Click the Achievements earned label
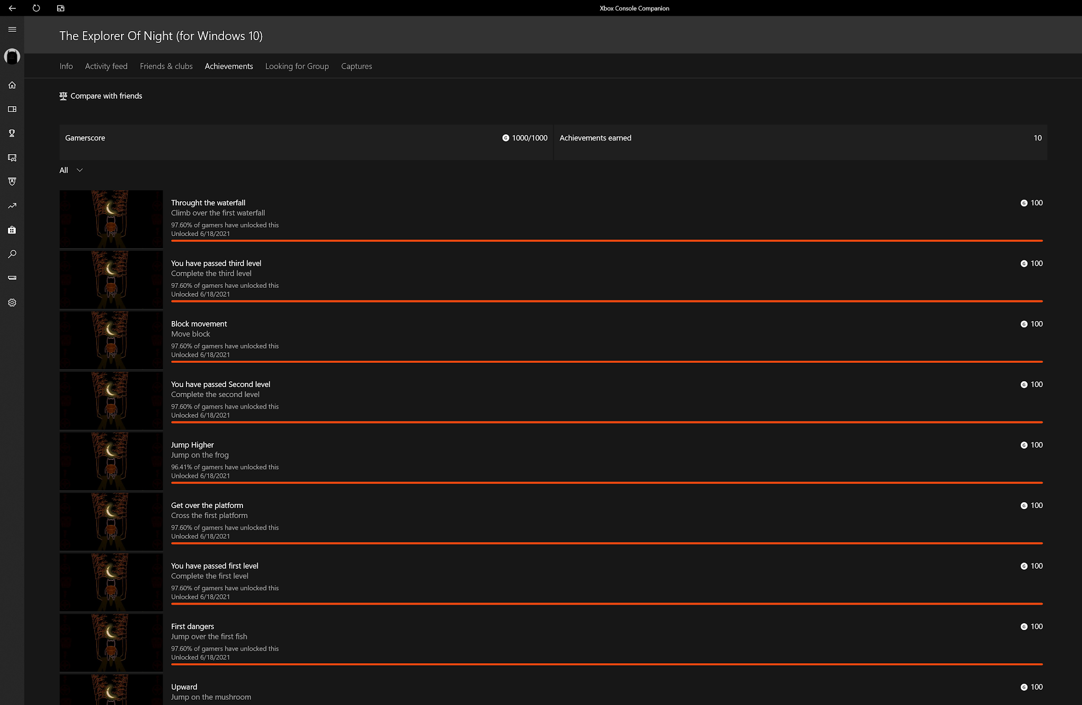This screenshot has width=1082, height=705. [x=595, y=138]
